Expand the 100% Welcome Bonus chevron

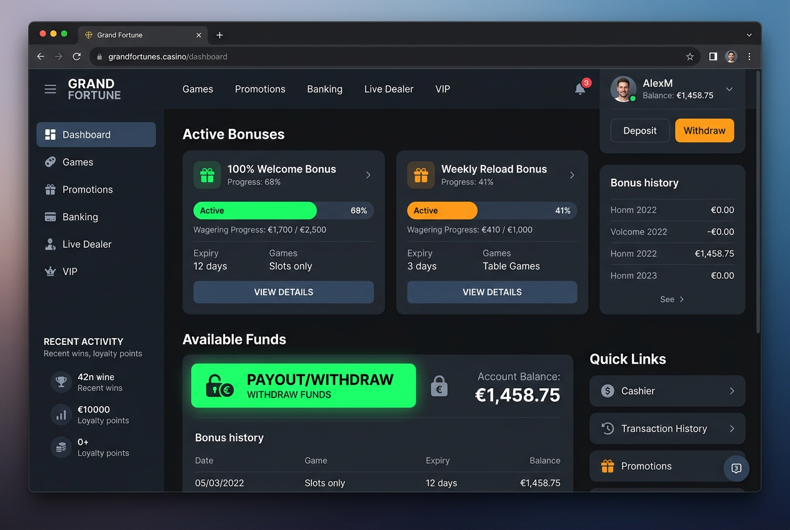[368, 175]
